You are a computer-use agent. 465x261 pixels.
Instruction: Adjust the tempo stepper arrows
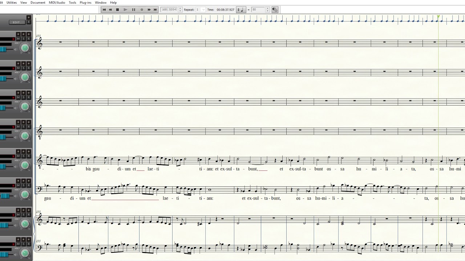[268, 10]
